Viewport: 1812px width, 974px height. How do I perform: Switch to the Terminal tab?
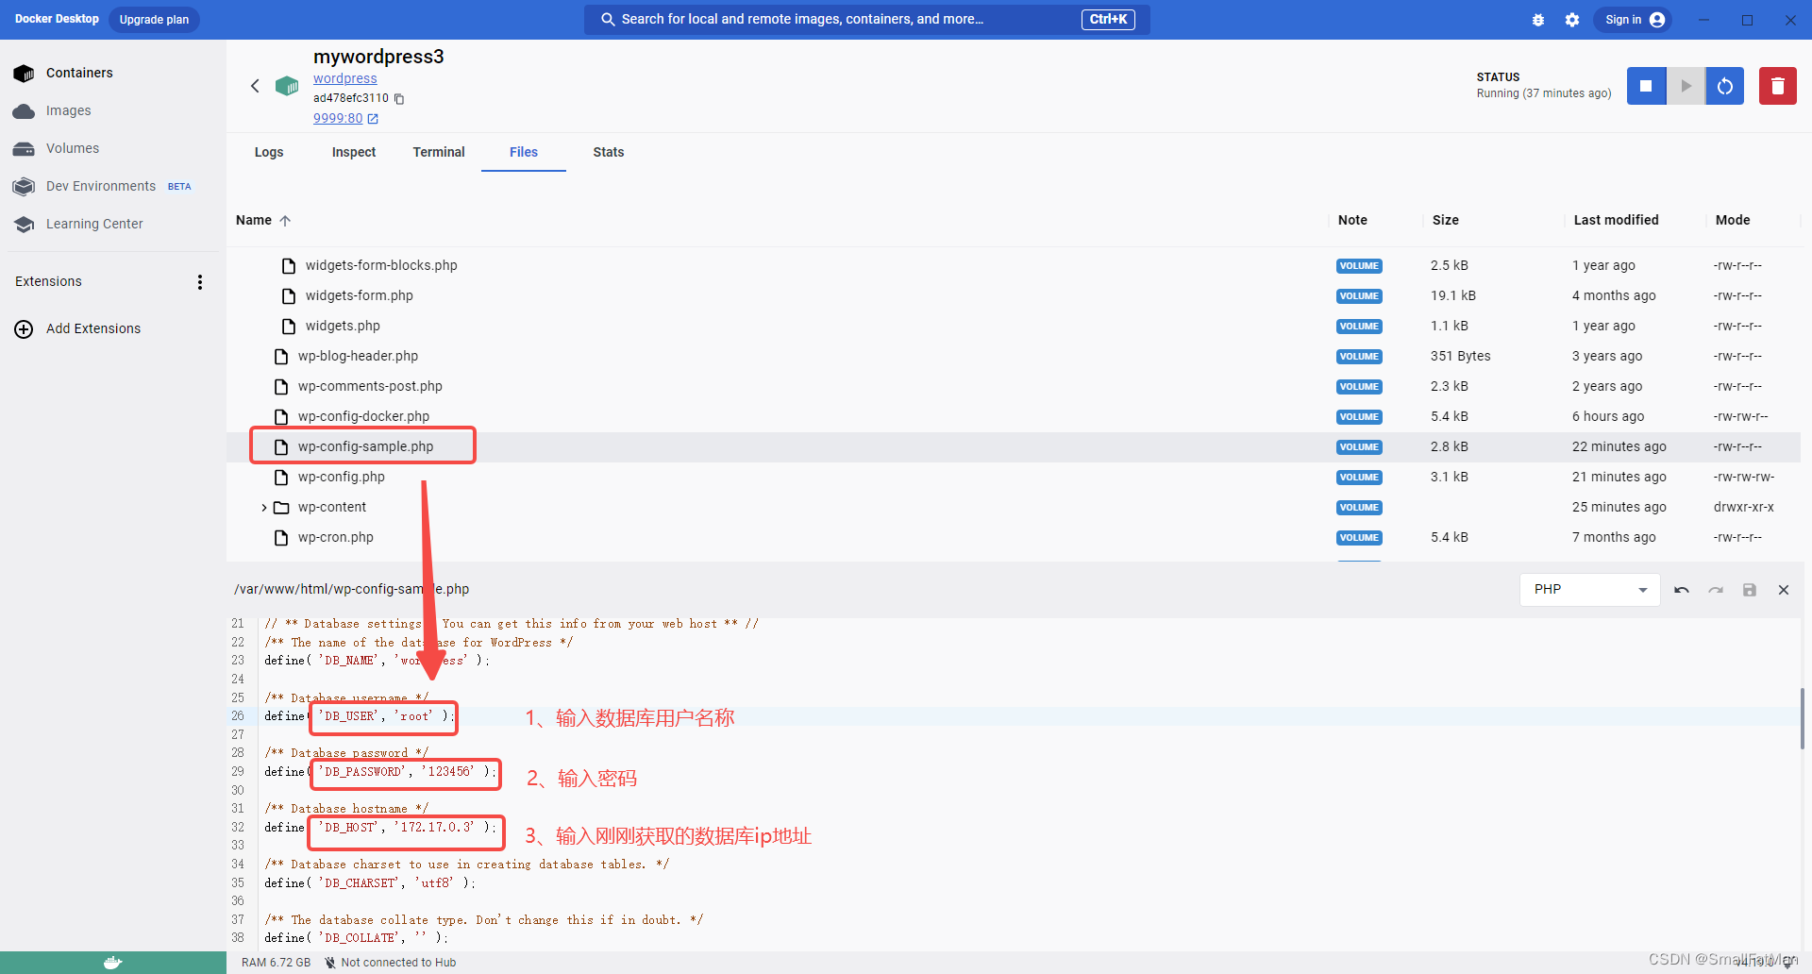439,152
